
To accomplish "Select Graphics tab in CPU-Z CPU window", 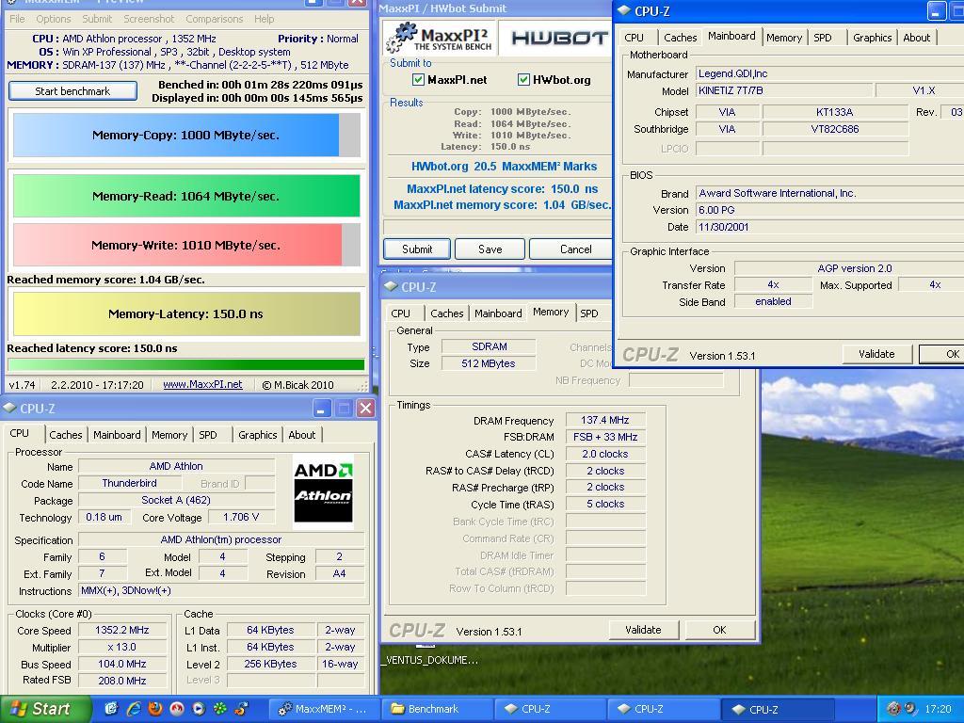I will pos(258,435).
